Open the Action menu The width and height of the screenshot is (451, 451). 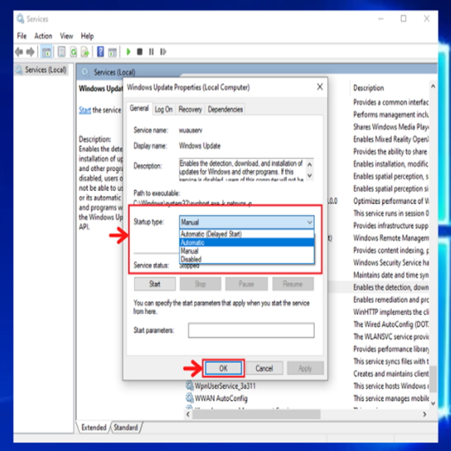tap(43, 36)
